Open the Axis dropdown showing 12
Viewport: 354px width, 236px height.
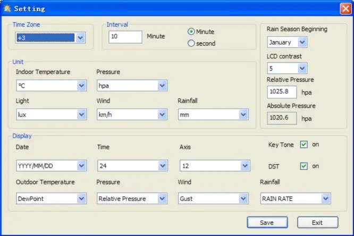[x=215, y=166]
